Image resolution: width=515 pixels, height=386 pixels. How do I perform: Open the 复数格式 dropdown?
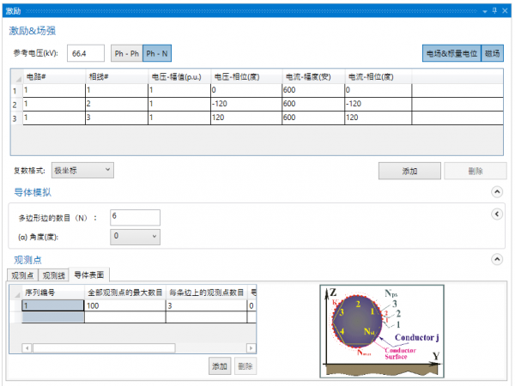pos(82,170)
